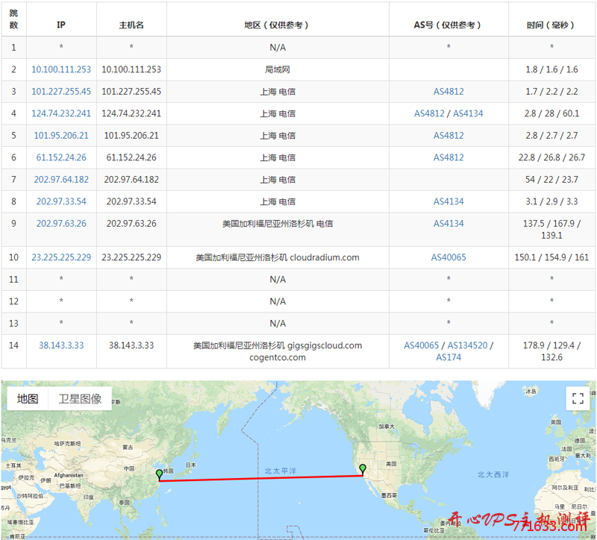Click AS134520 link on hop 14
This screenshot has width=597, height=540.
(466, 345)
